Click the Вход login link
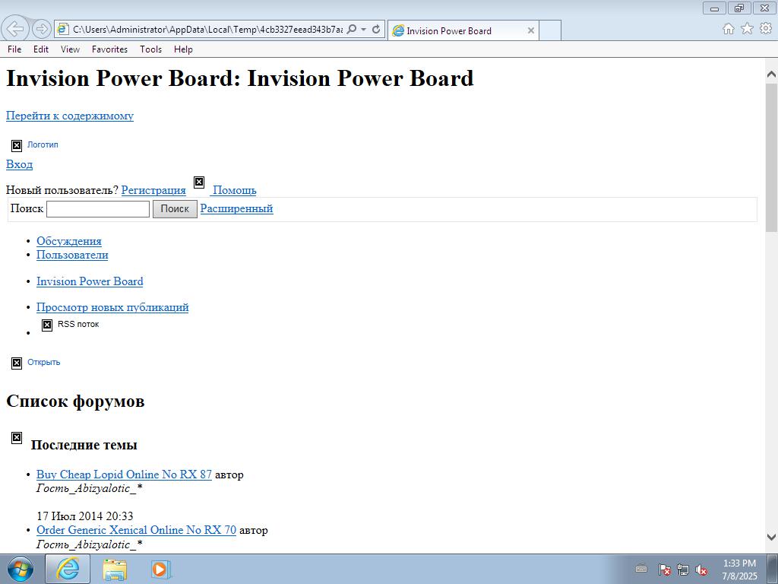 point(19,164)
